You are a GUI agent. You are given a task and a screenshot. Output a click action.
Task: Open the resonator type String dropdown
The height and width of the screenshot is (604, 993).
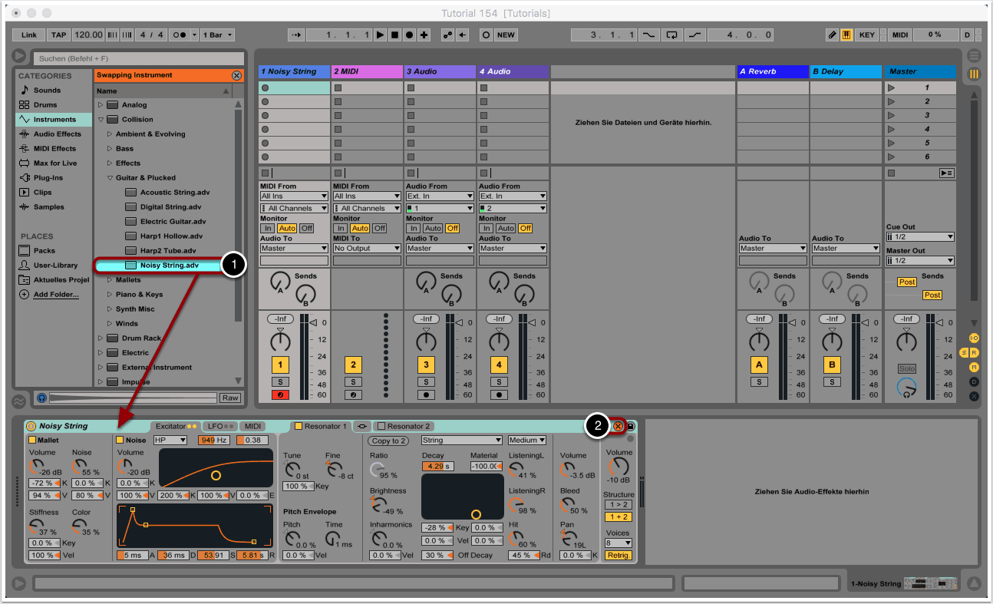tap(461, 441)
